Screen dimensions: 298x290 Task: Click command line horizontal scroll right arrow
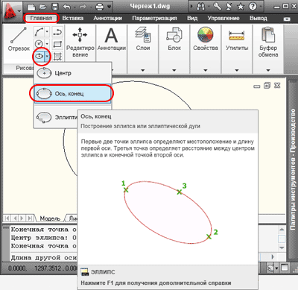273,256
